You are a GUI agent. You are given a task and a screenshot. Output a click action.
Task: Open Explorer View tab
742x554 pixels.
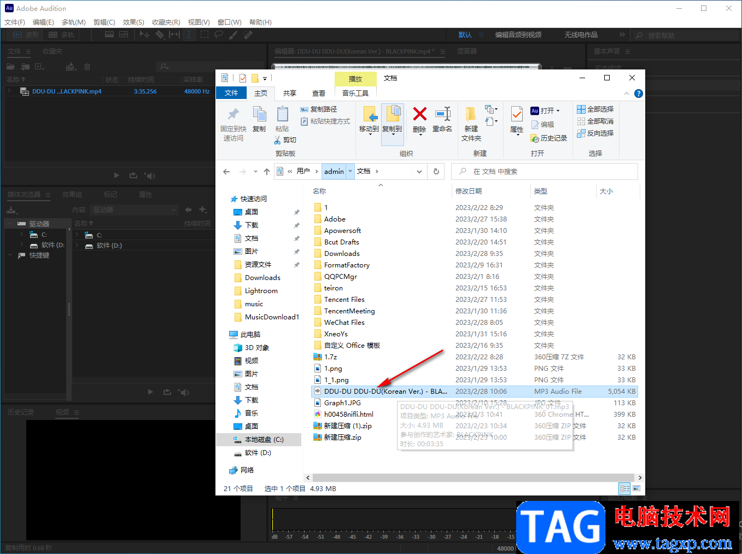319,93
